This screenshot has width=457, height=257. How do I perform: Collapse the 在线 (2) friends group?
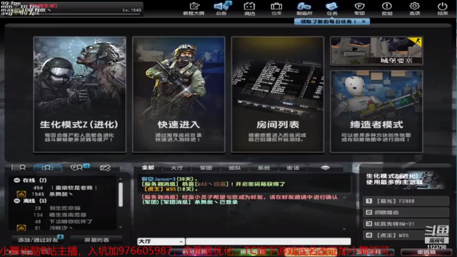(17, 181)
